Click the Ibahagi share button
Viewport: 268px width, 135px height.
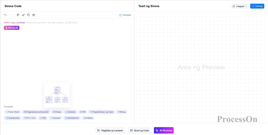coord(257,6)
